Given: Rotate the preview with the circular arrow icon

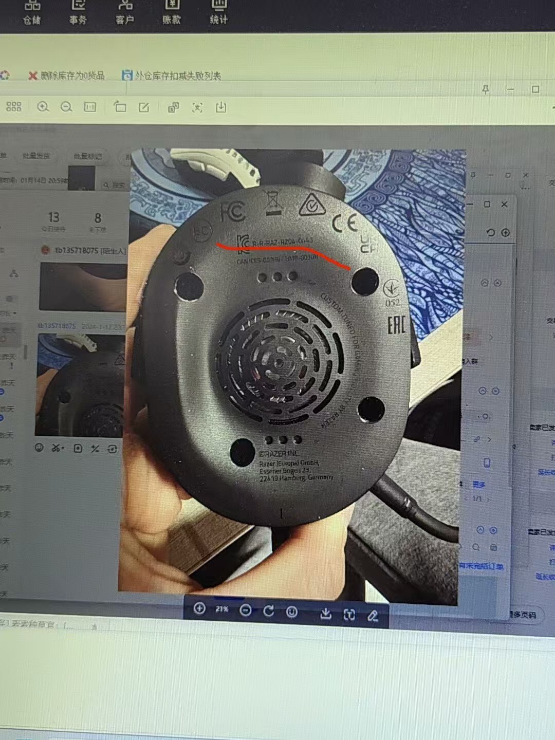Looking at the screenshot, I should coord(269,611).
